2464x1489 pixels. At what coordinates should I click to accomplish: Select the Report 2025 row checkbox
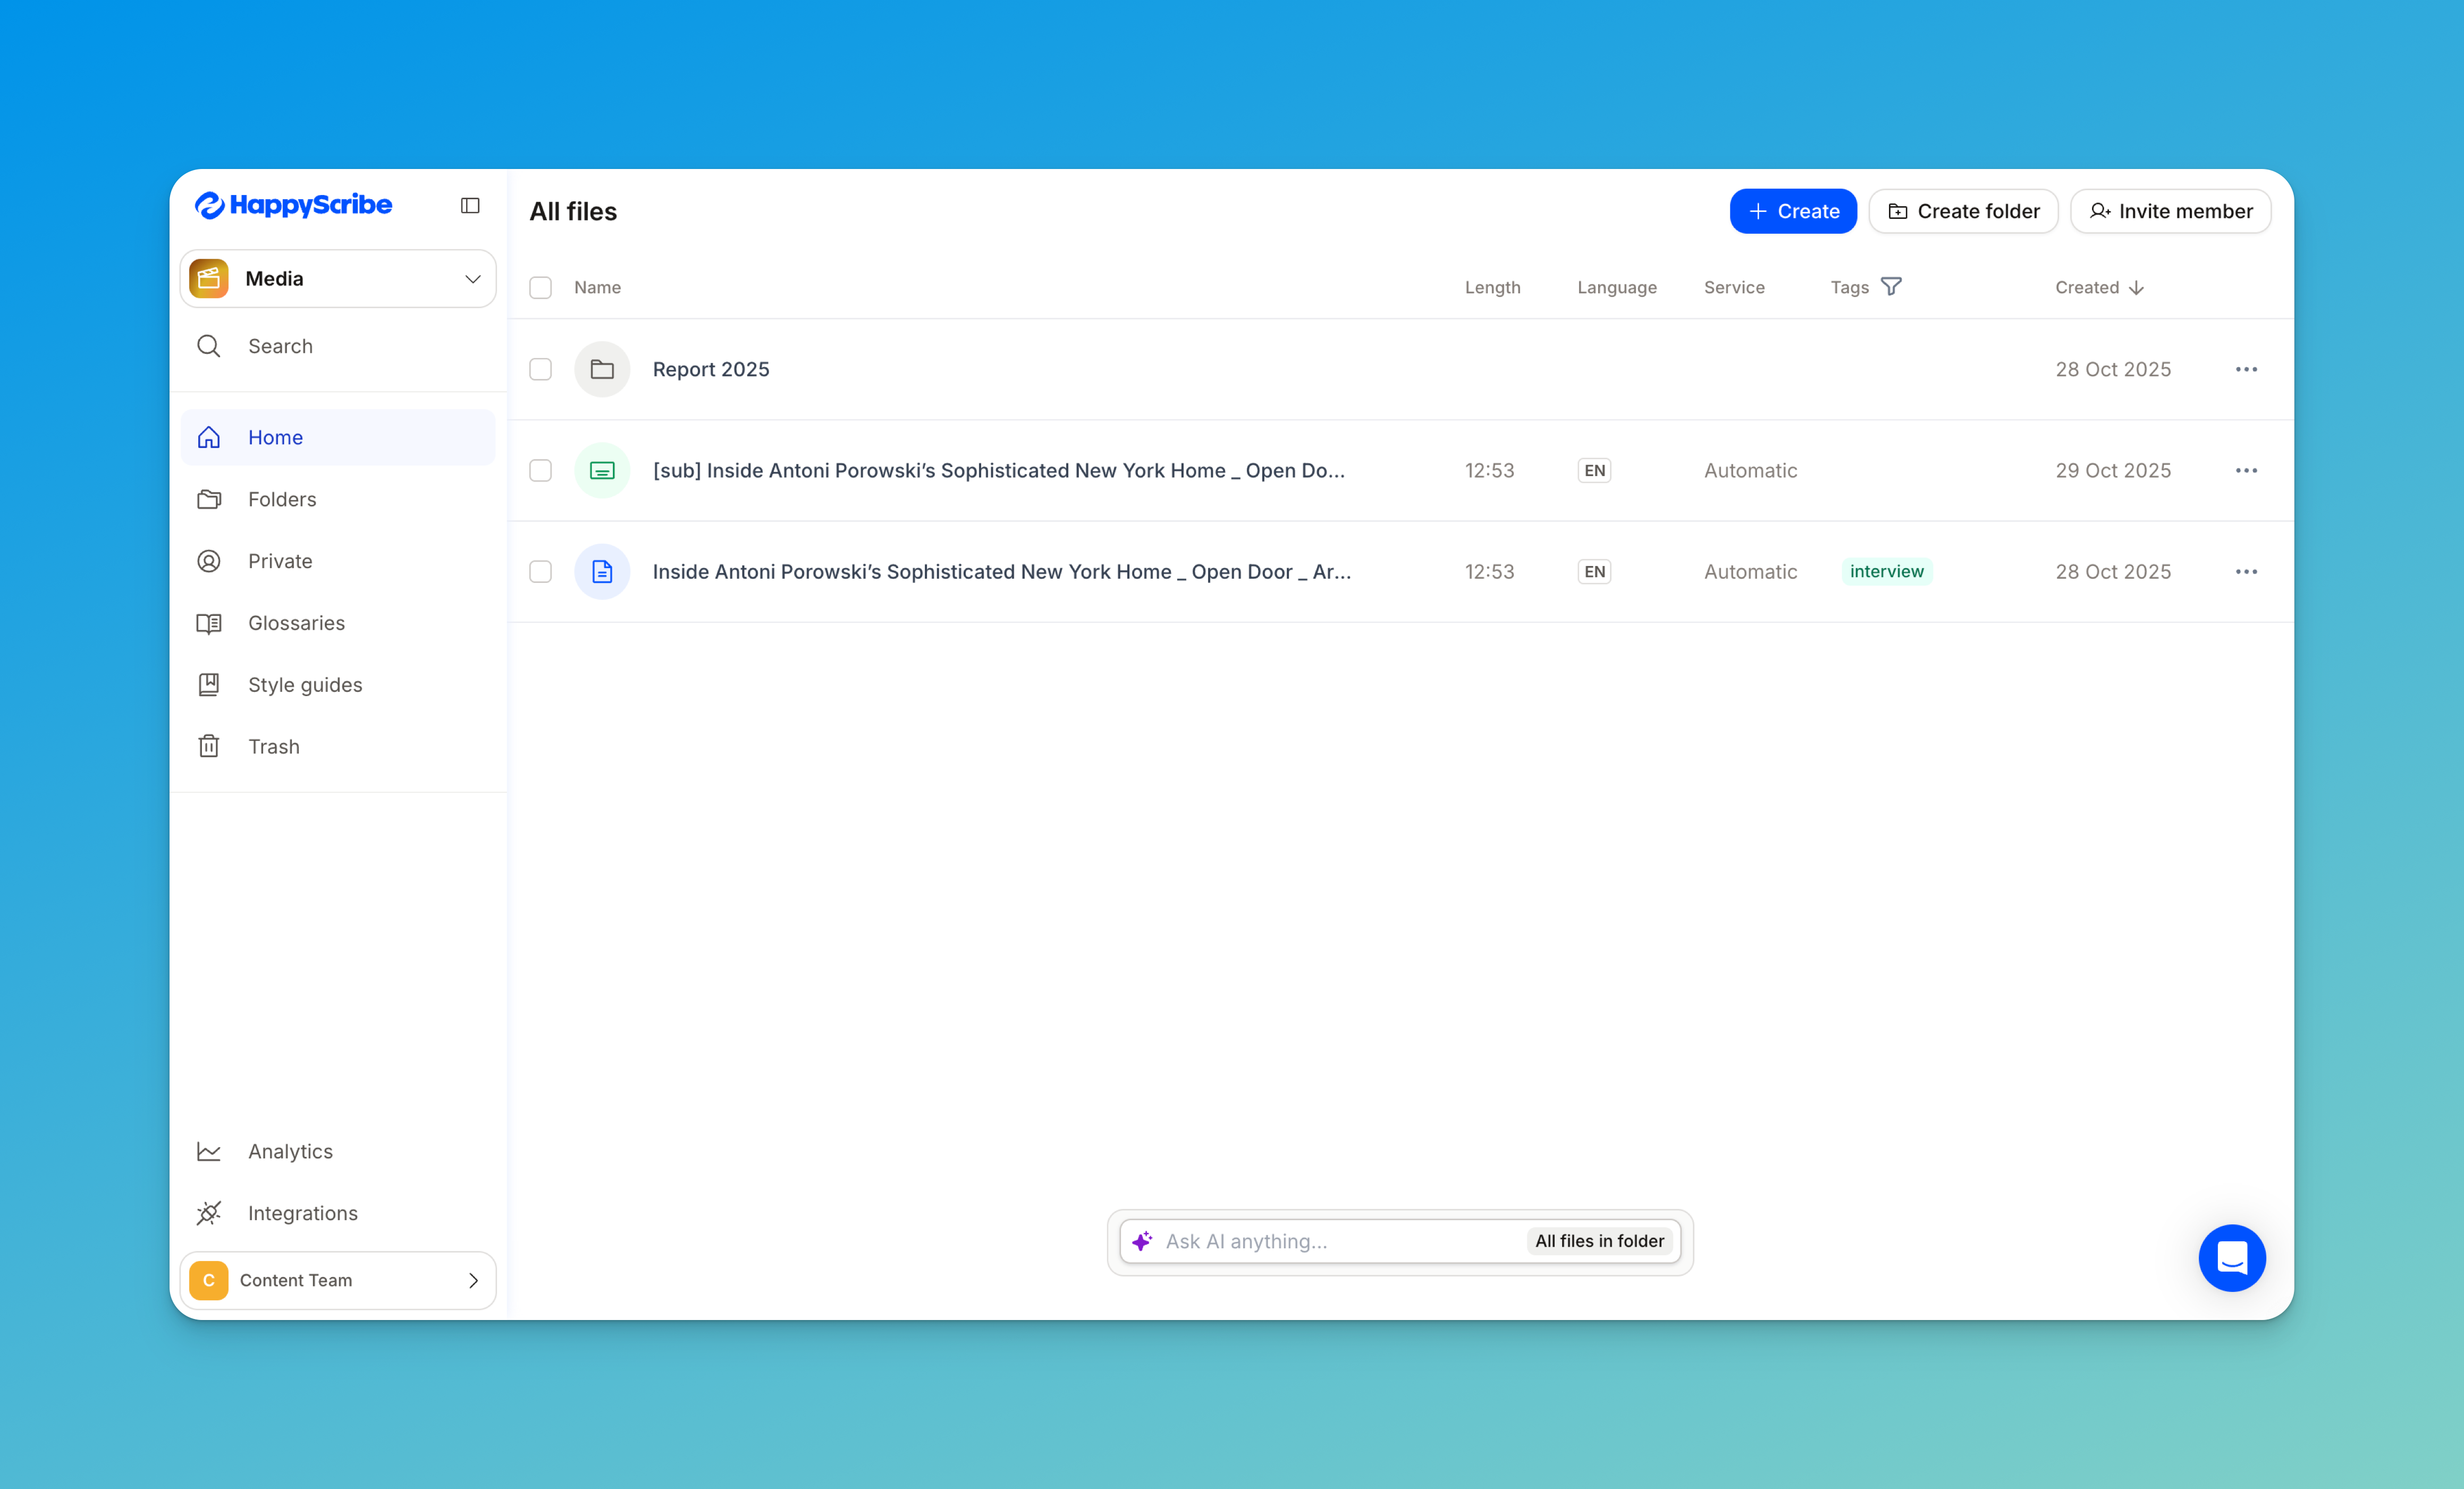pyautogui.click(x=541, y=369)
